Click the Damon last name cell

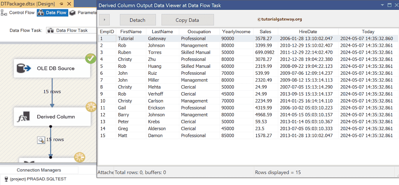click(x=162, y=136)
